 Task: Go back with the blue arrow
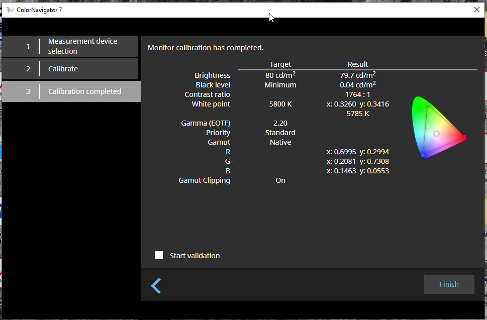point(156,285)
